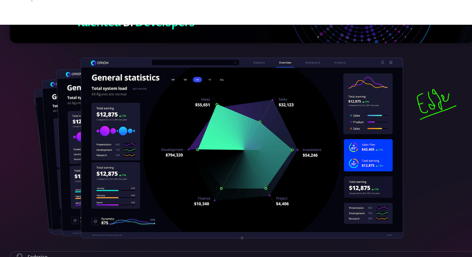This screenshot has width=472, height=257.
Task: Select the green node on Development axis
Action: 197,150
